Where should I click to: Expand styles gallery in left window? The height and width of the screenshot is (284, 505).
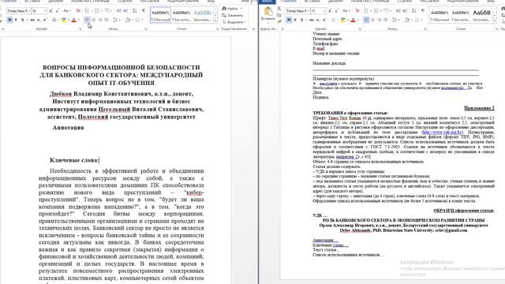click(x=215, y=21)
